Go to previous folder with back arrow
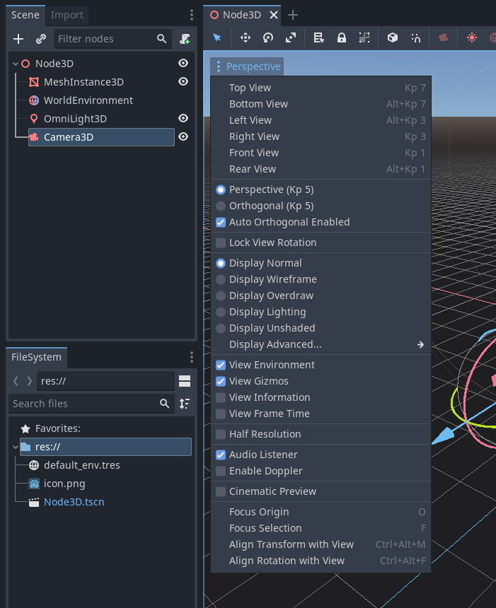Viewport: 496px width, 608px height. 16,381
